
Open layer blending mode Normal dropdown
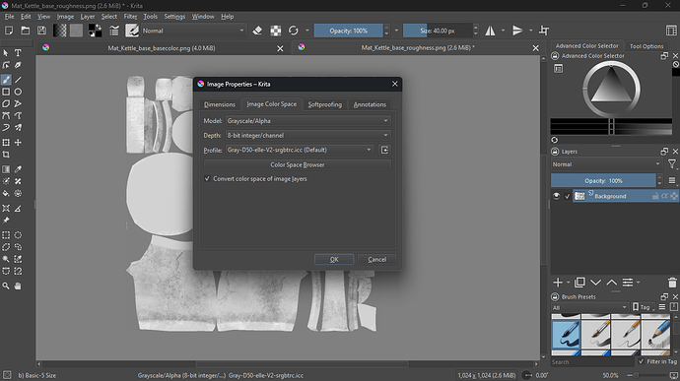(606, 164)
